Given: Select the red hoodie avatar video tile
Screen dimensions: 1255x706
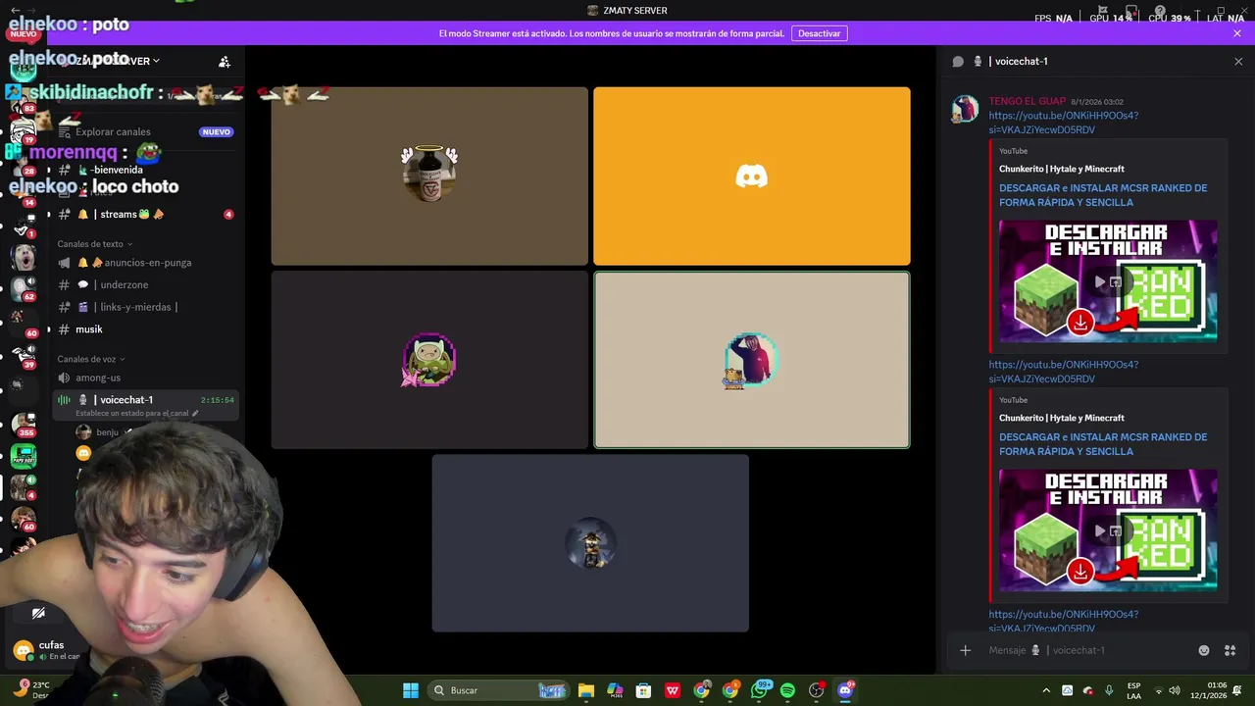Looking at the screenshot, I should (x=752, y=360).
